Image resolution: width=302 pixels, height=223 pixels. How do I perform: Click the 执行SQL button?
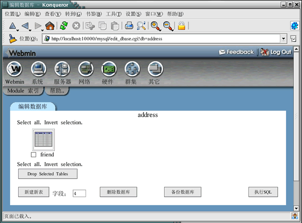tap(263, 192)
